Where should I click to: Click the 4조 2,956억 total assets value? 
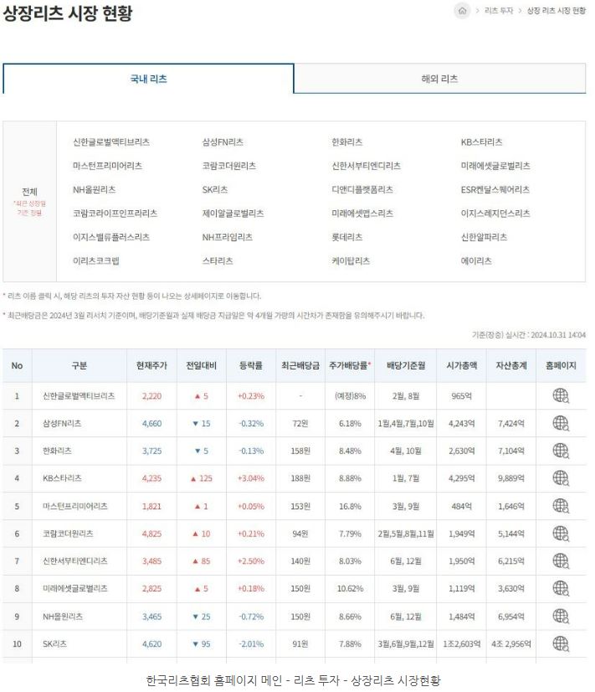click(x=511, y=644)
